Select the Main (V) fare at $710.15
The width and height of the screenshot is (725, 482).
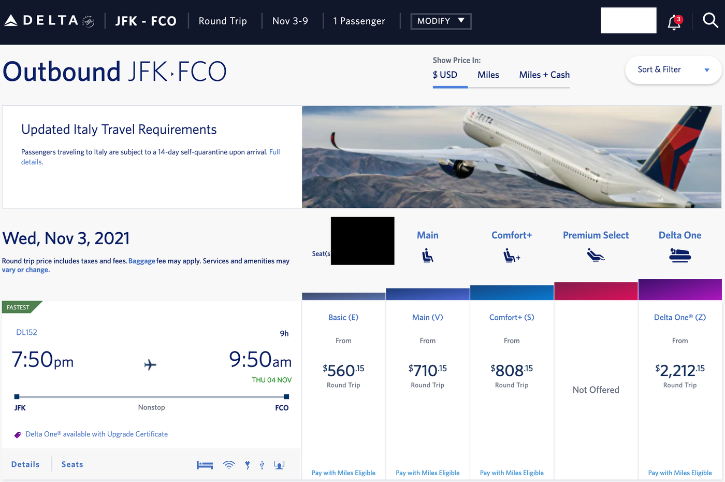pyautogui.click(x=428, y=370)
